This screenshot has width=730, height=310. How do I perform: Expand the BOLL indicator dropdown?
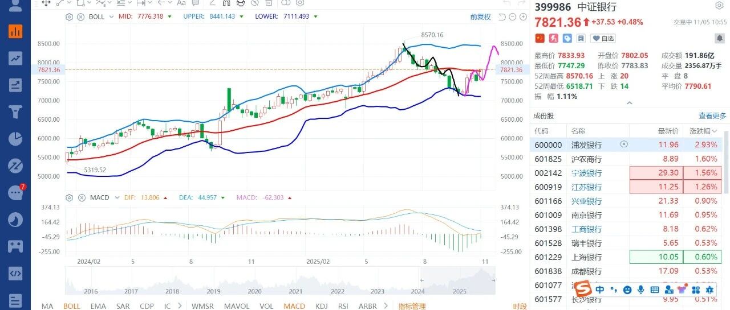click(x=111, y=17)
